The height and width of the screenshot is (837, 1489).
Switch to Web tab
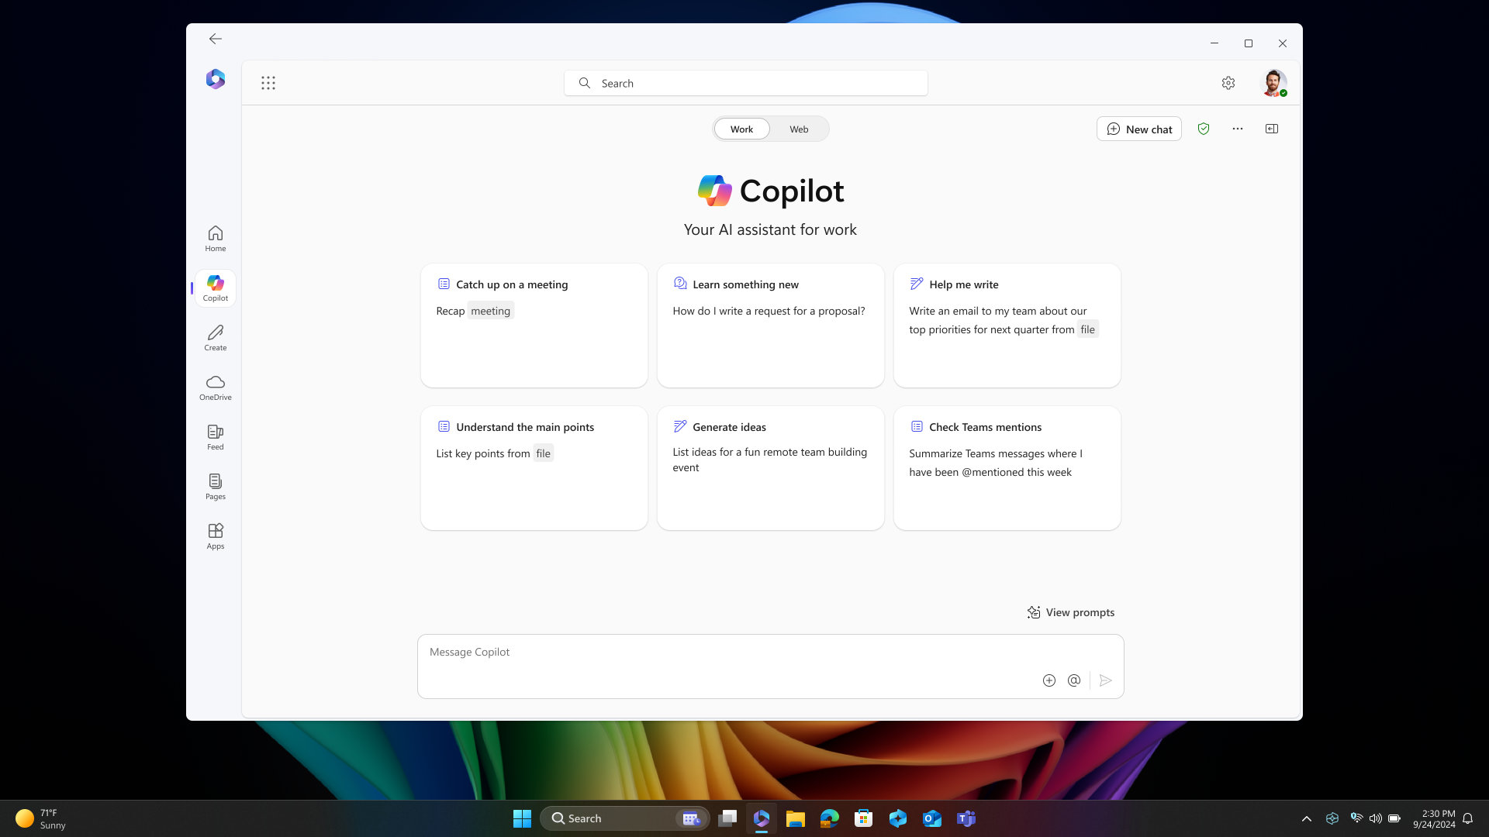799,129
